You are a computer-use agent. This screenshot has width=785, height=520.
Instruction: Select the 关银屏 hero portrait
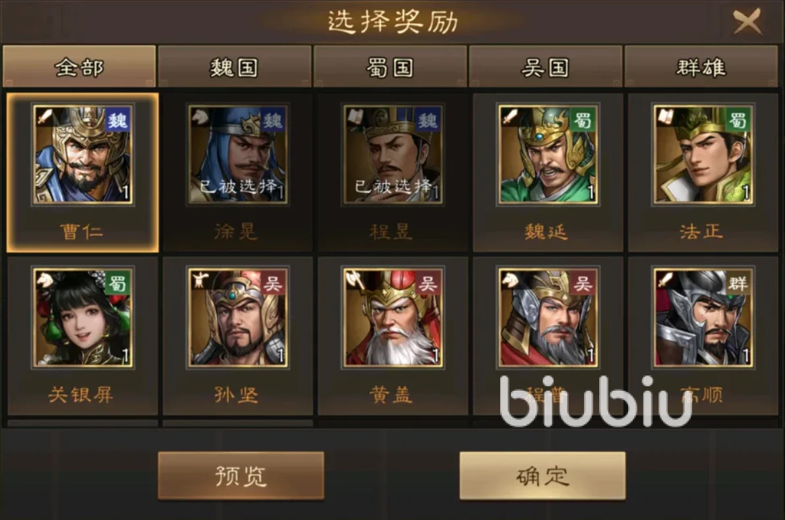[x=82, y=317]
